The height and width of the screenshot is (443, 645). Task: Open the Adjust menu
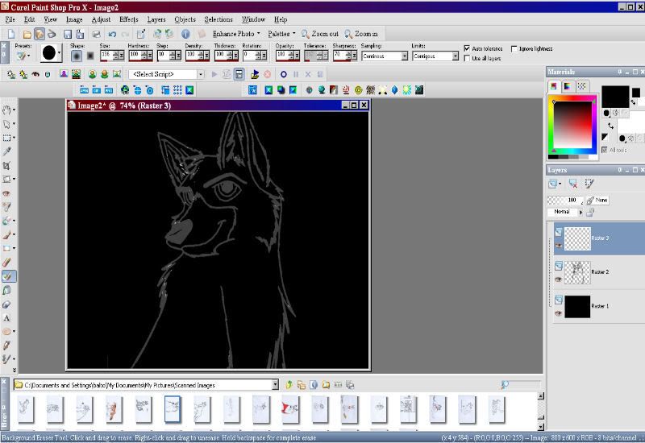pos(101,19)
